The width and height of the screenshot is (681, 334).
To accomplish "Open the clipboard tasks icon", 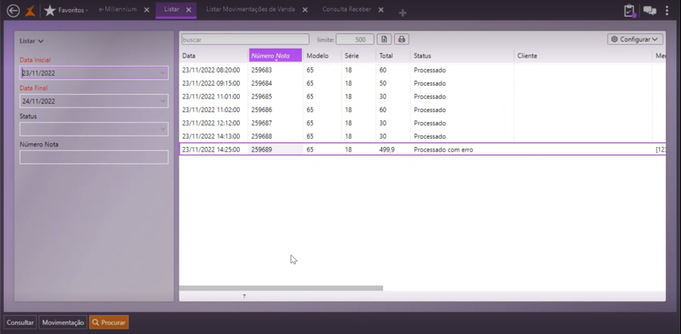I will (x=630, y=11).
